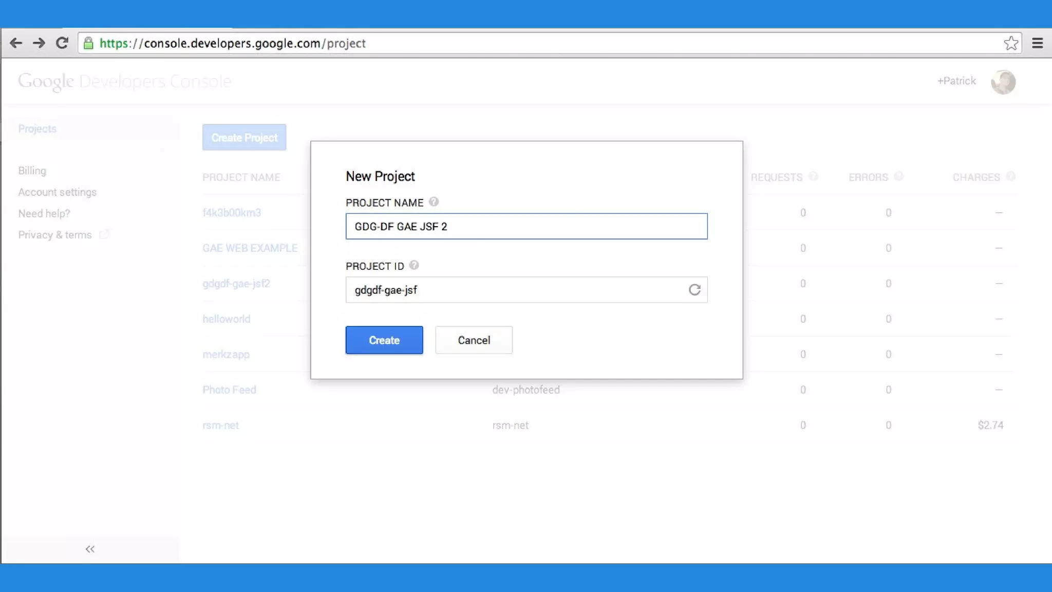
Task: Open the Chrome hamburger menu
Action: click(1037, 43)
